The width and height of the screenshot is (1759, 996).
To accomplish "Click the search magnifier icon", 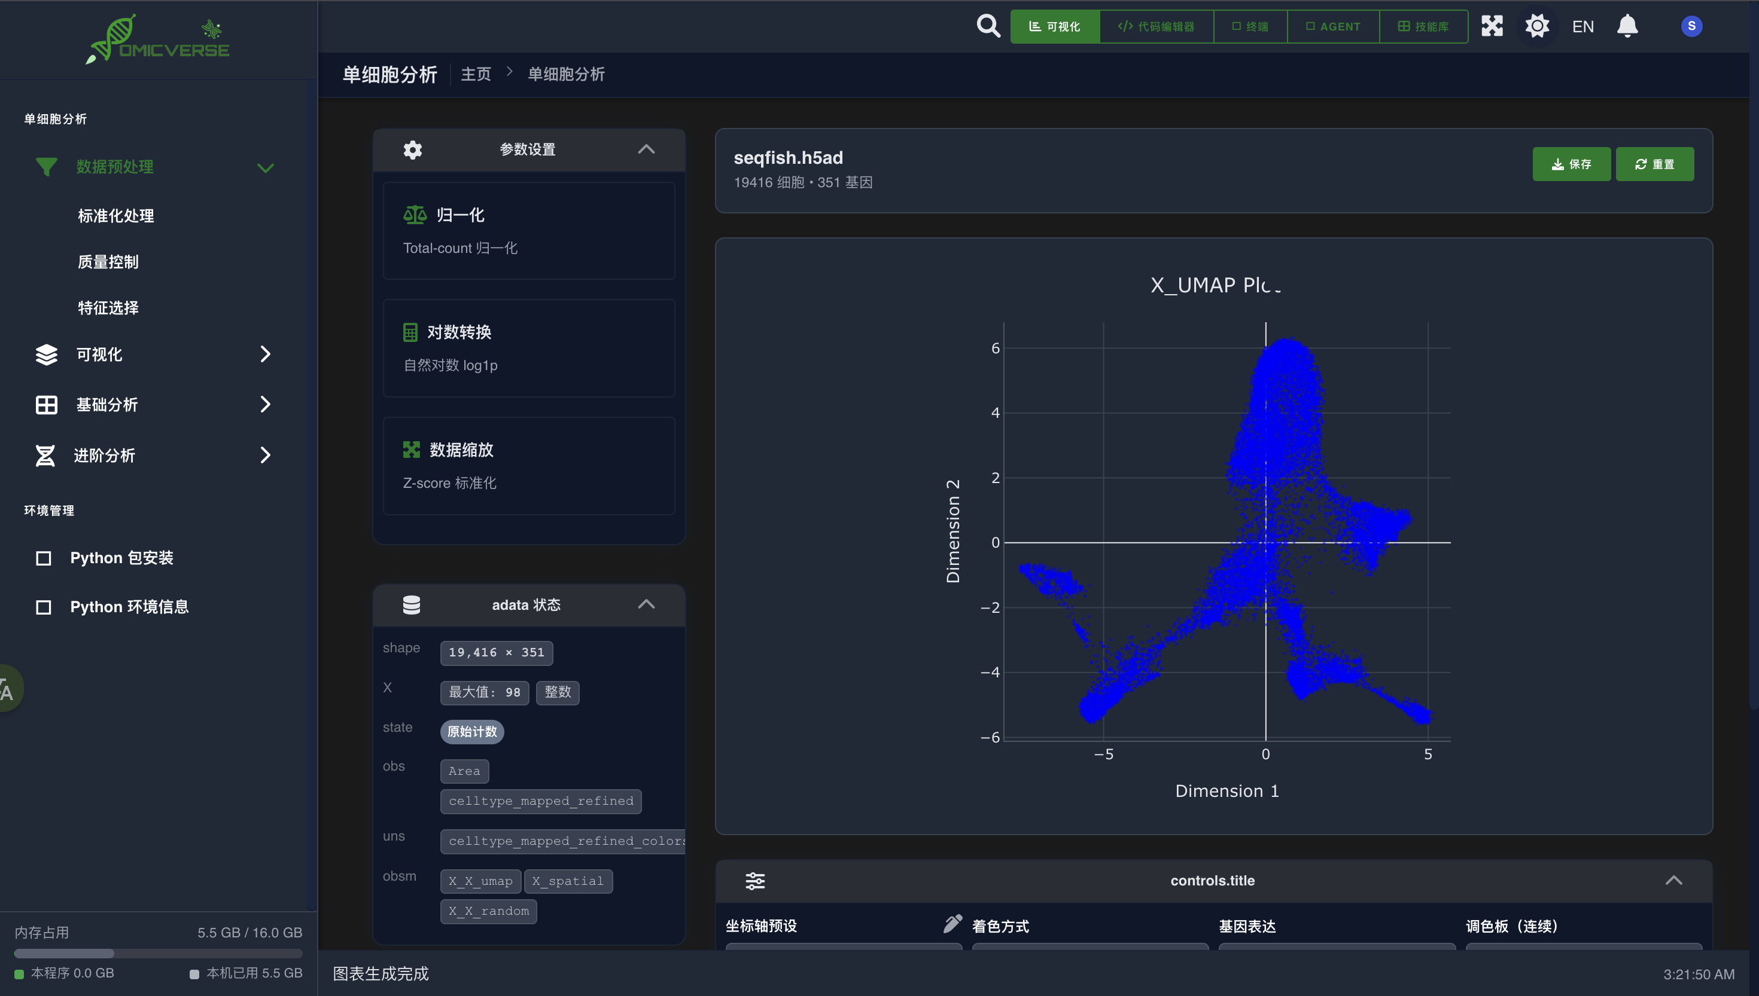I will click(988, 26).
